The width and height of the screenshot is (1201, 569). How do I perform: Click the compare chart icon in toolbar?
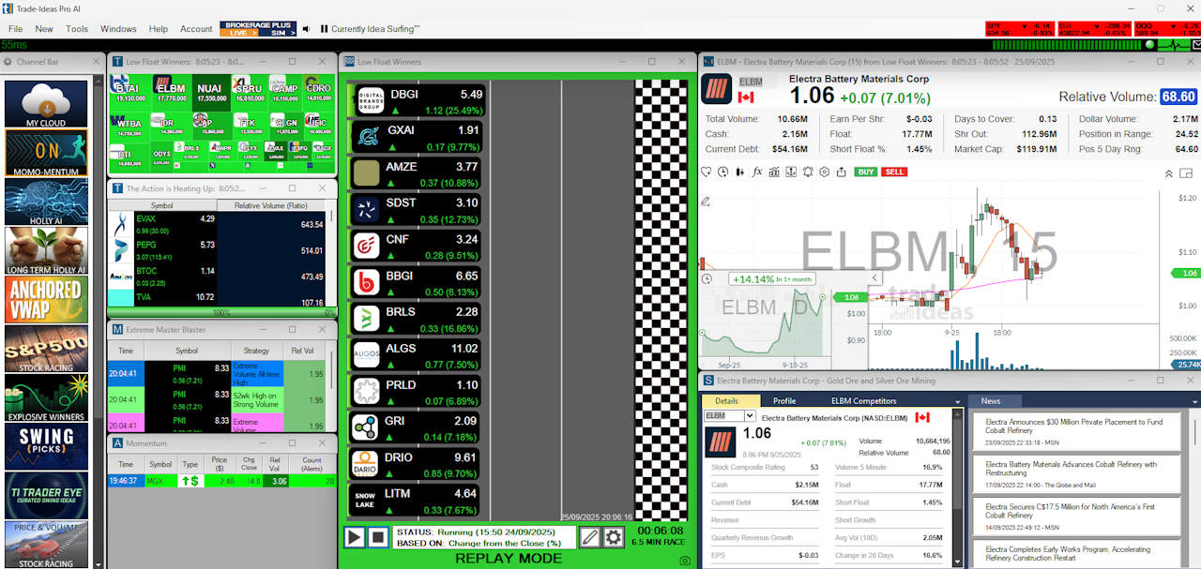[774, 172]
